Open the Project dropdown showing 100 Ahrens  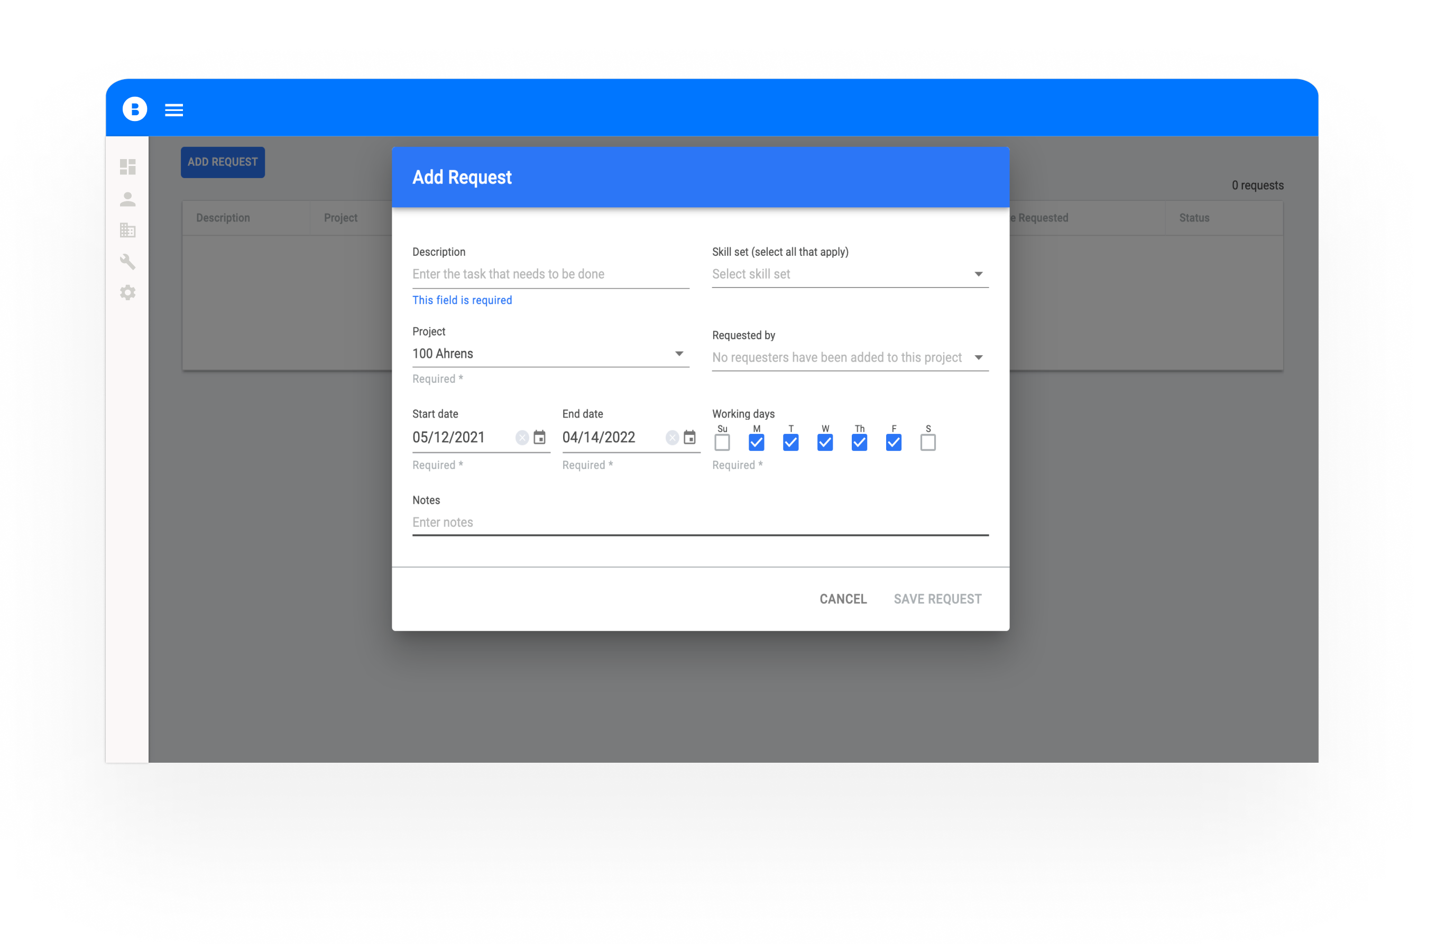click(679, 353)
